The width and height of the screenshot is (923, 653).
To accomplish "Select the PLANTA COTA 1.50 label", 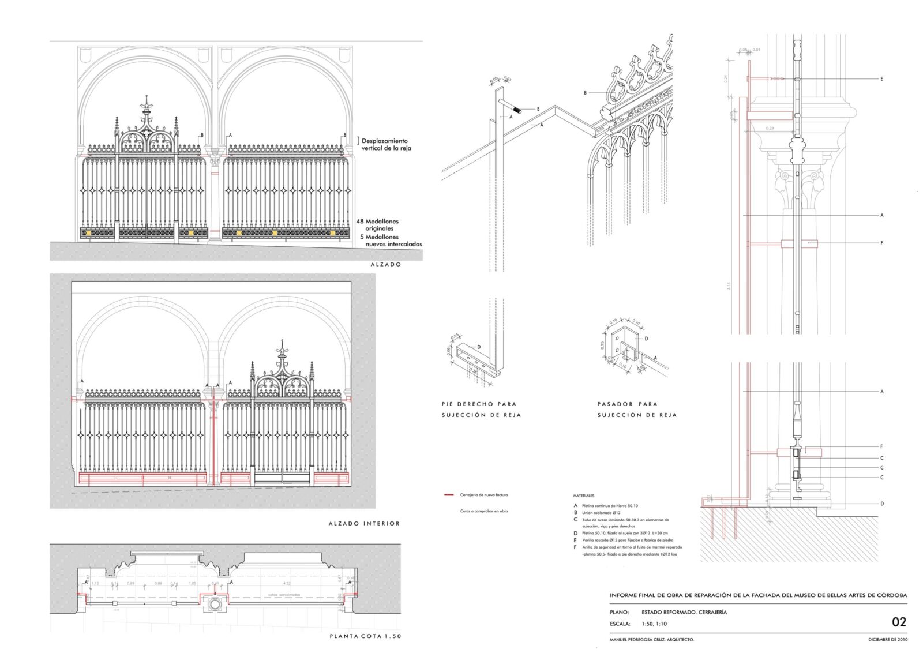I will point(365,636).
